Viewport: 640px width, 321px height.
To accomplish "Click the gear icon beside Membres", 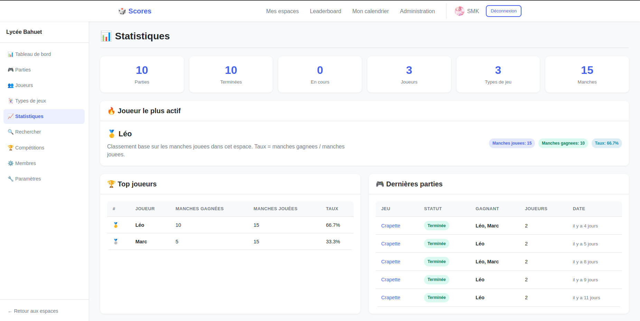I will click(x=11, y=163).
